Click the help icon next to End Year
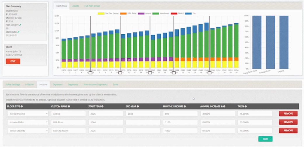This screenshot has width=304, height=147. point(138,107)
